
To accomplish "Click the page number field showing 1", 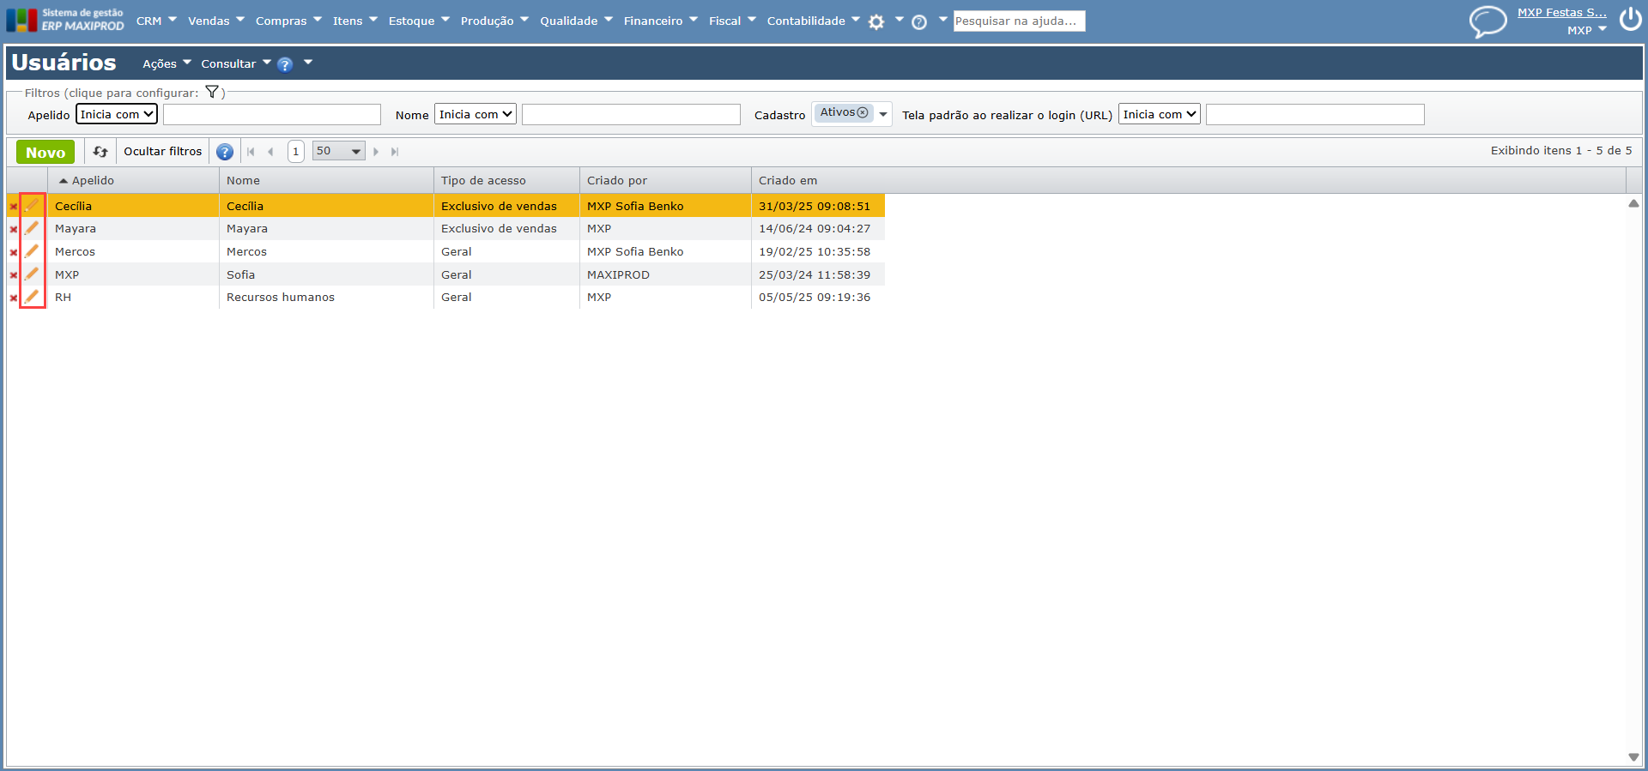I will click(x=295, y=151).
